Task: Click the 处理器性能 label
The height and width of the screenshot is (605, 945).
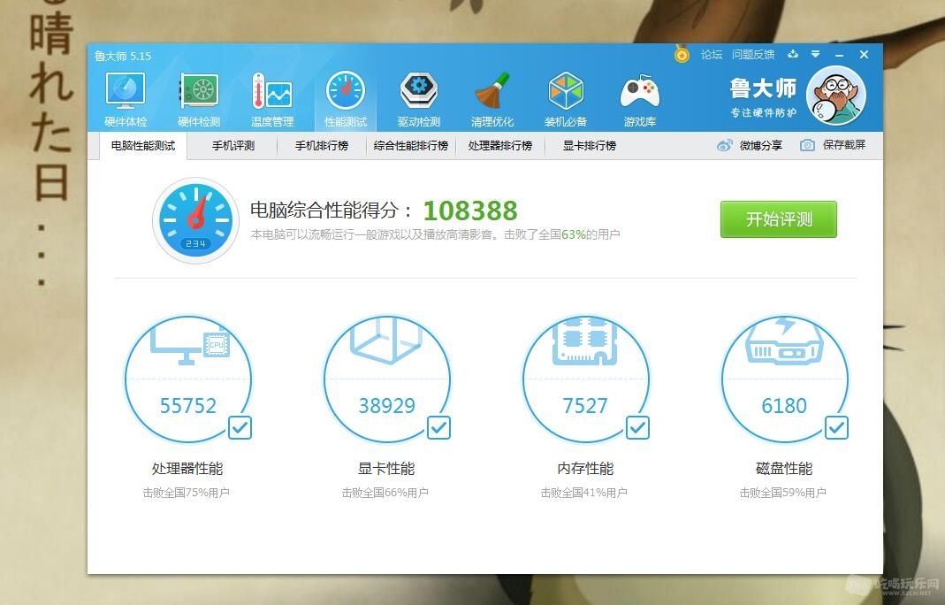Action: (x=187, y=468)
